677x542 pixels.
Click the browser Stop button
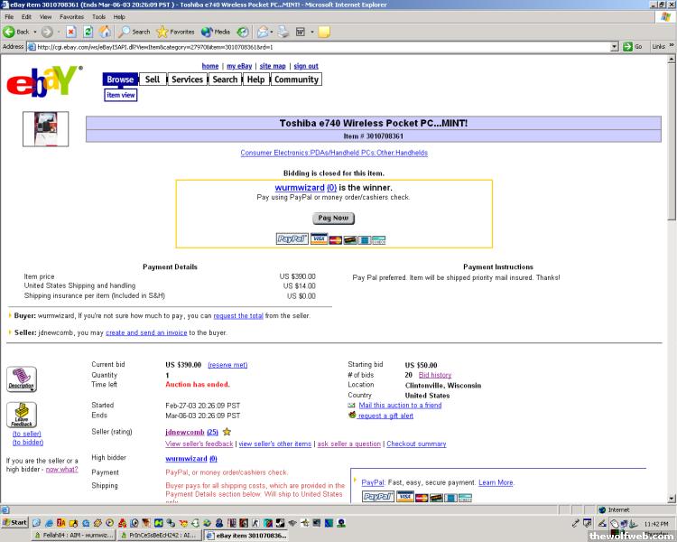pyautogui.click(x=70, y=32)
